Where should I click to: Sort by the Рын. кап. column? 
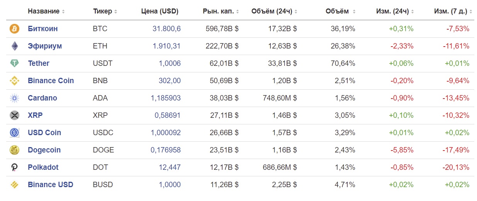(221, 11)
